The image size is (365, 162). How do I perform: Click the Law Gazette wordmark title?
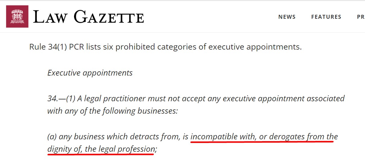coord(89,17)
